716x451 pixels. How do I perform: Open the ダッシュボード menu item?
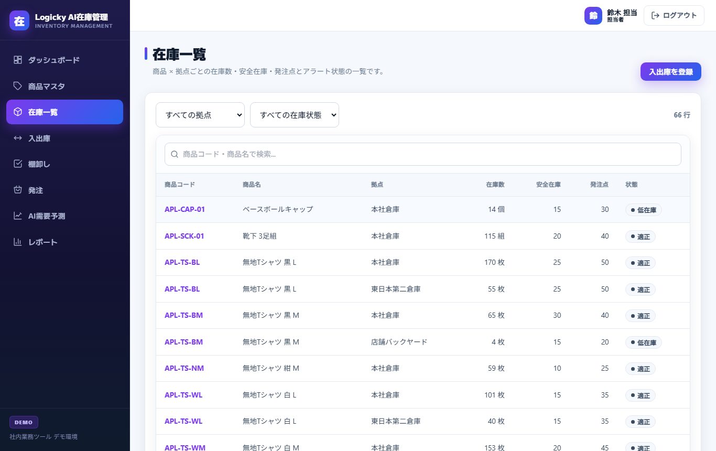tap(64, 60)
